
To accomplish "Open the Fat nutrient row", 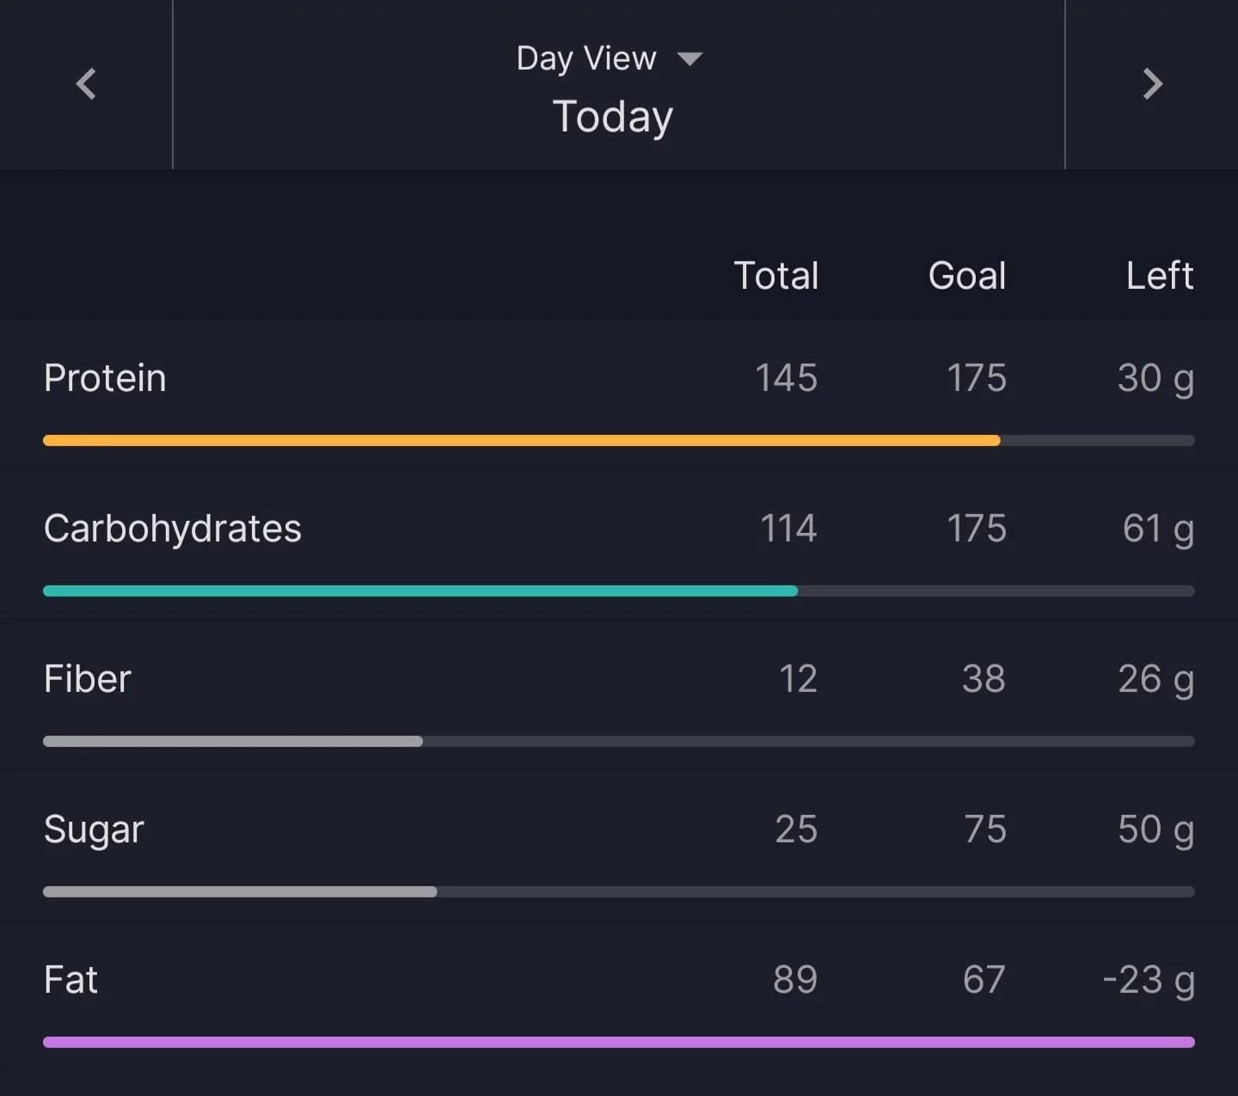I will [619, 996].
